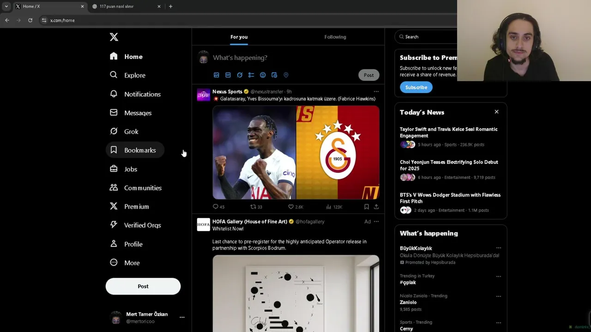
Task: View site information icon in address bar
Action: [x=44, y=20]
